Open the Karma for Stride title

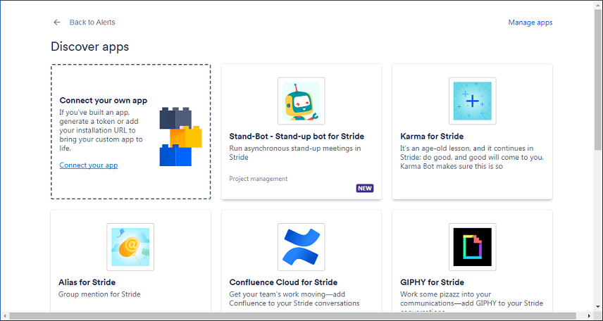(x=432, y=136)
